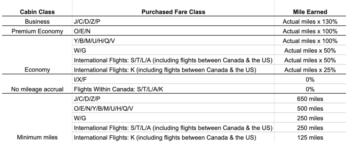Image resolution: width=348 pixels, height=143 pixels.
Task: Click the 500 miles cell
Action: [310, 108]
